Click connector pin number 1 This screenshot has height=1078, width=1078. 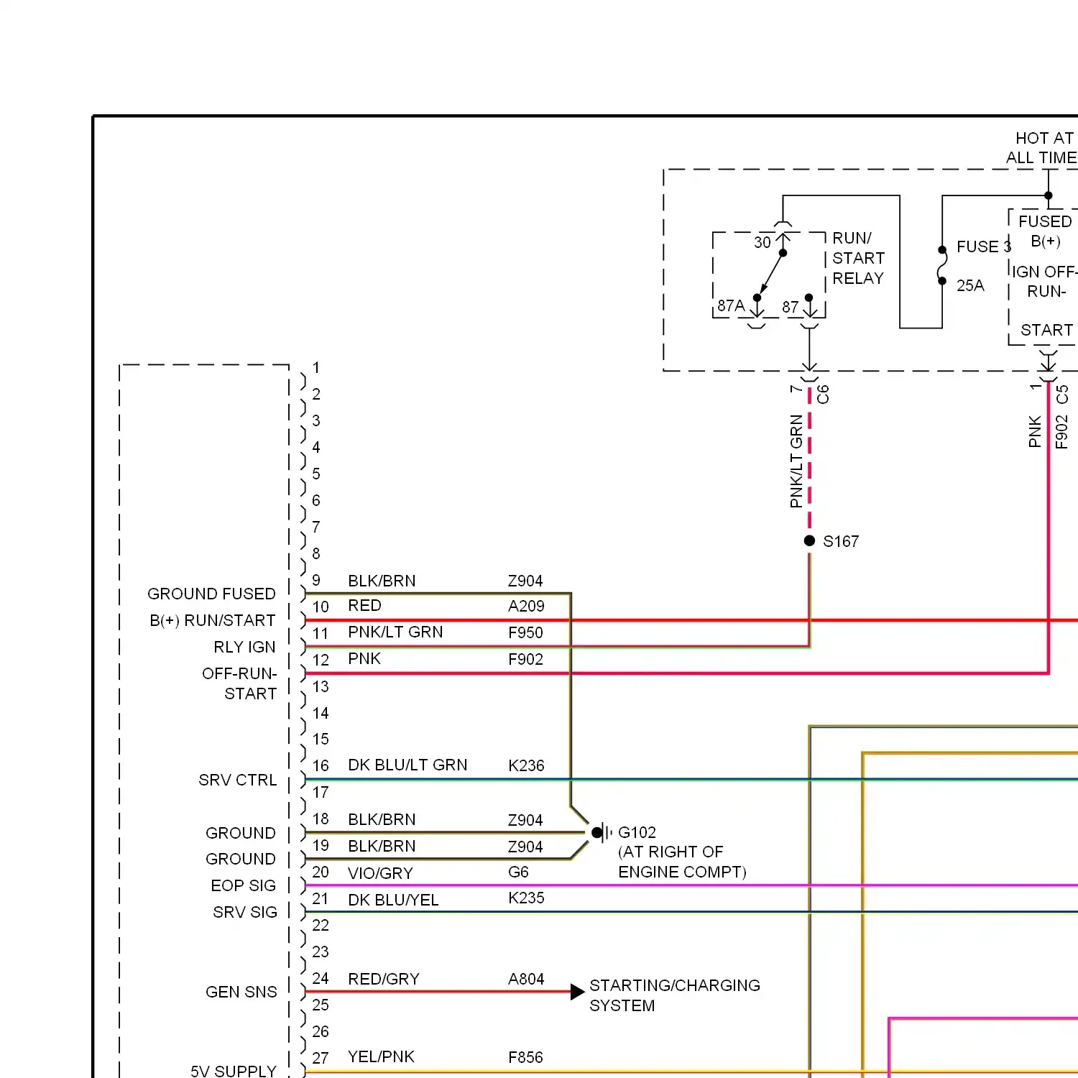click(315, 367)
